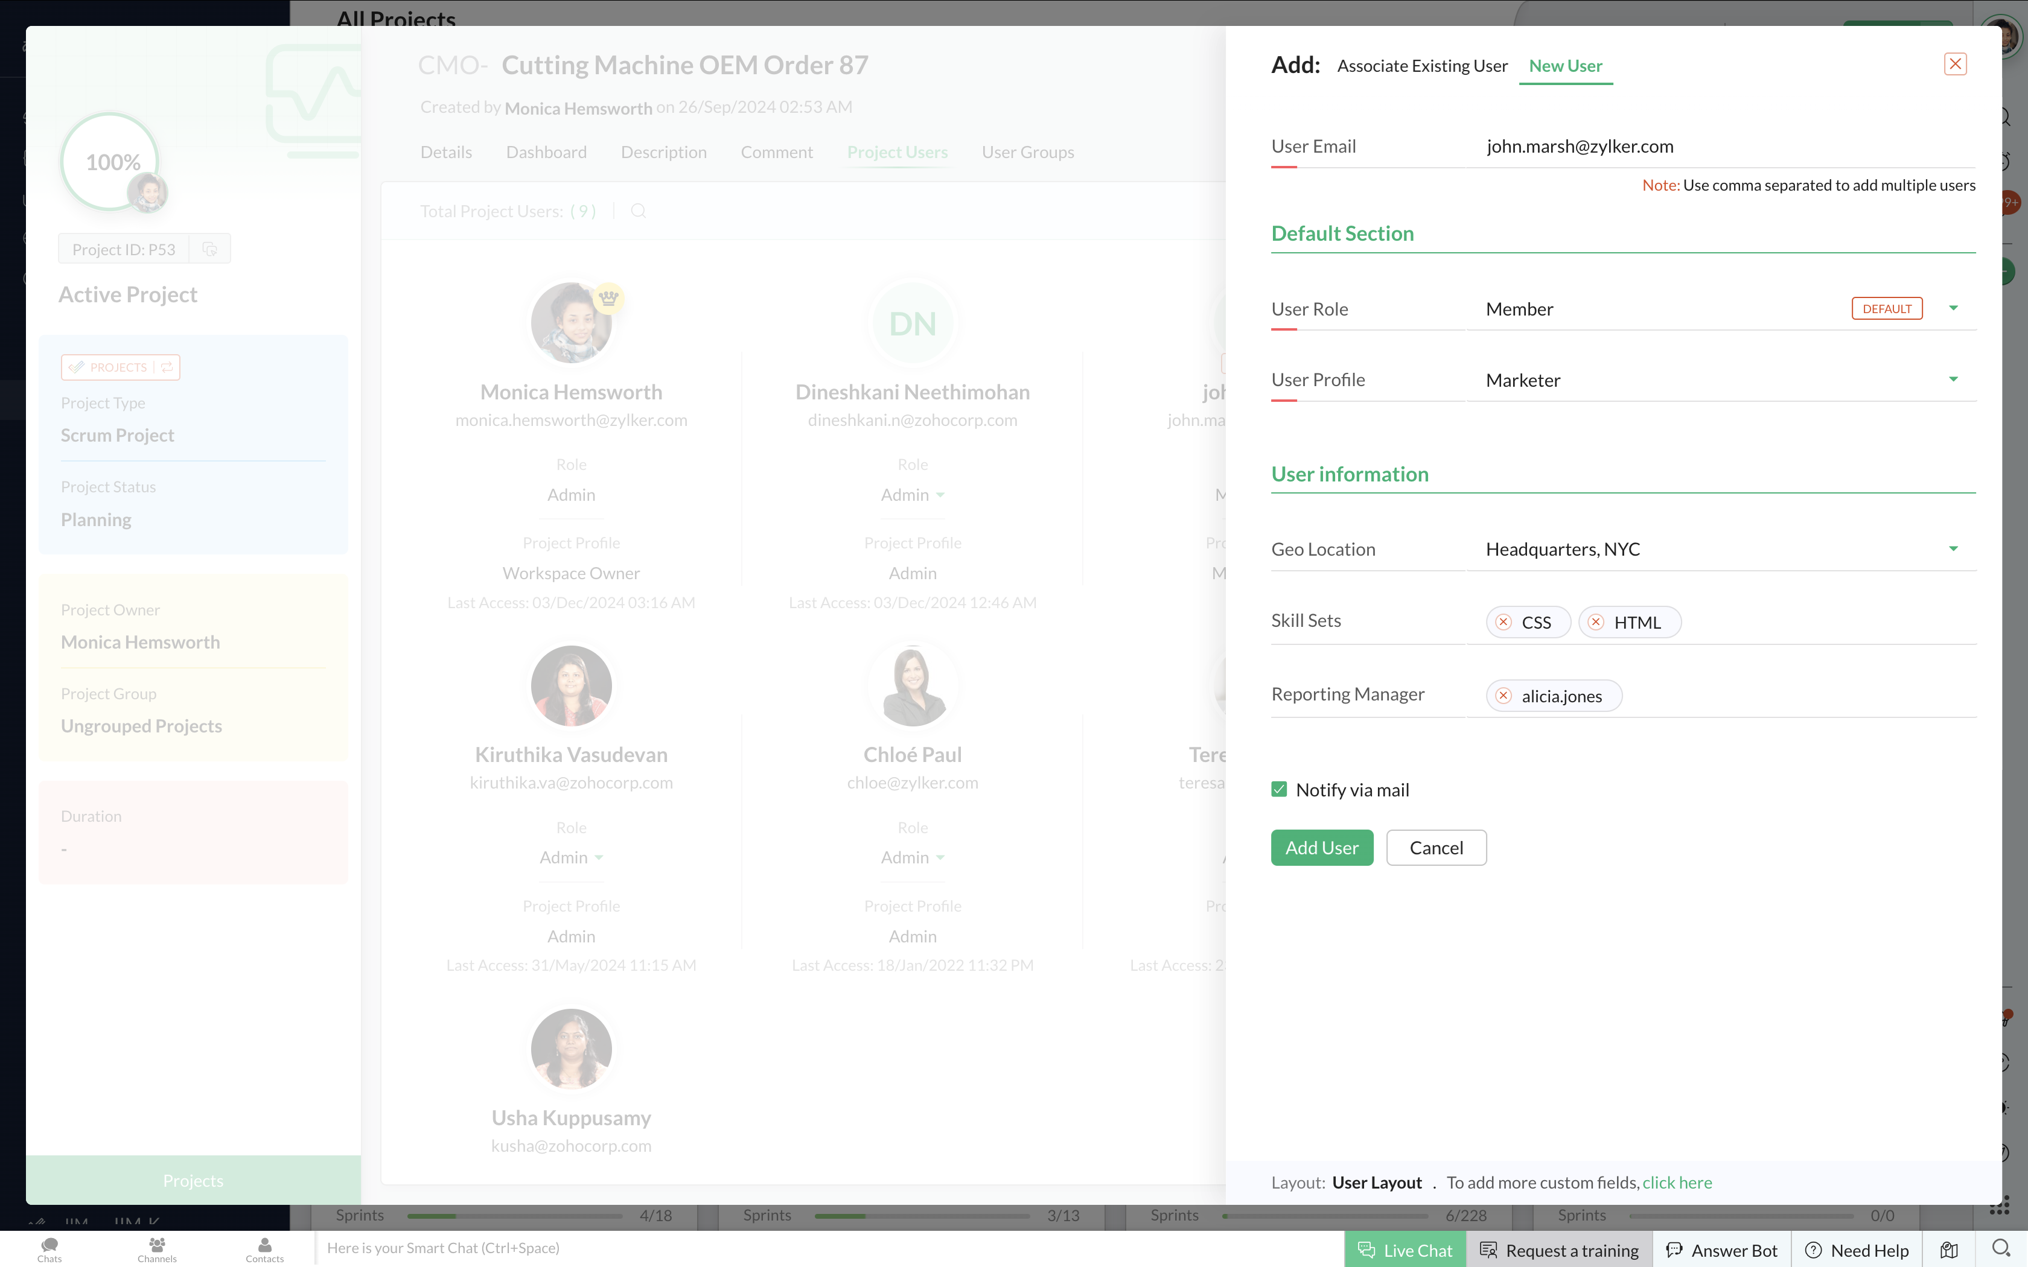Screen dimensions: 2028x1267
Task: Switch to Associate Existing User tab
Action: [x=1422, y=65]
